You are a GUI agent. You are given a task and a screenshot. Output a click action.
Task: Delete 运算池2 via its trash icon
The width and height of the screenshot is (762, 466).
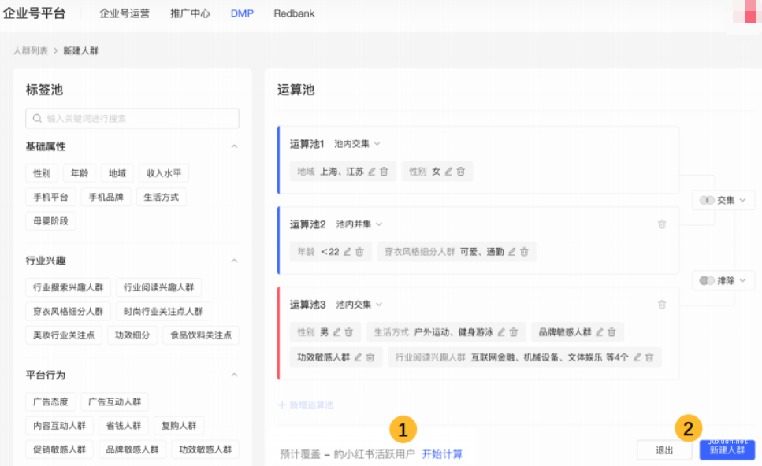(662, 224)
